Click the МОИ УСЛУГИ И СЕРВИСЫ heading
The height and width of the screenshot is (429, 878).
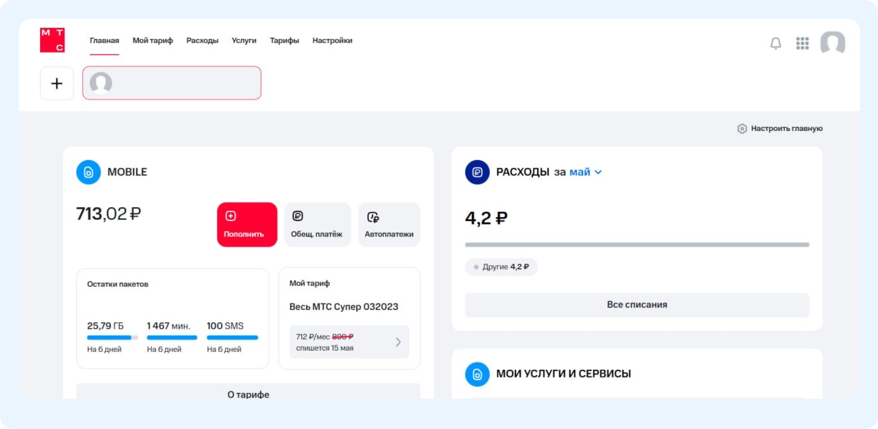coord(563,373)
